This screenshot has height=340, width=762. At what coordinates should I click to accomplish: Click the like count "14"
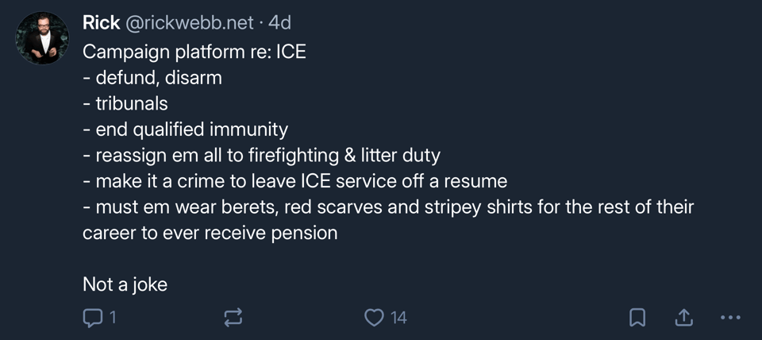pos(398,318)
